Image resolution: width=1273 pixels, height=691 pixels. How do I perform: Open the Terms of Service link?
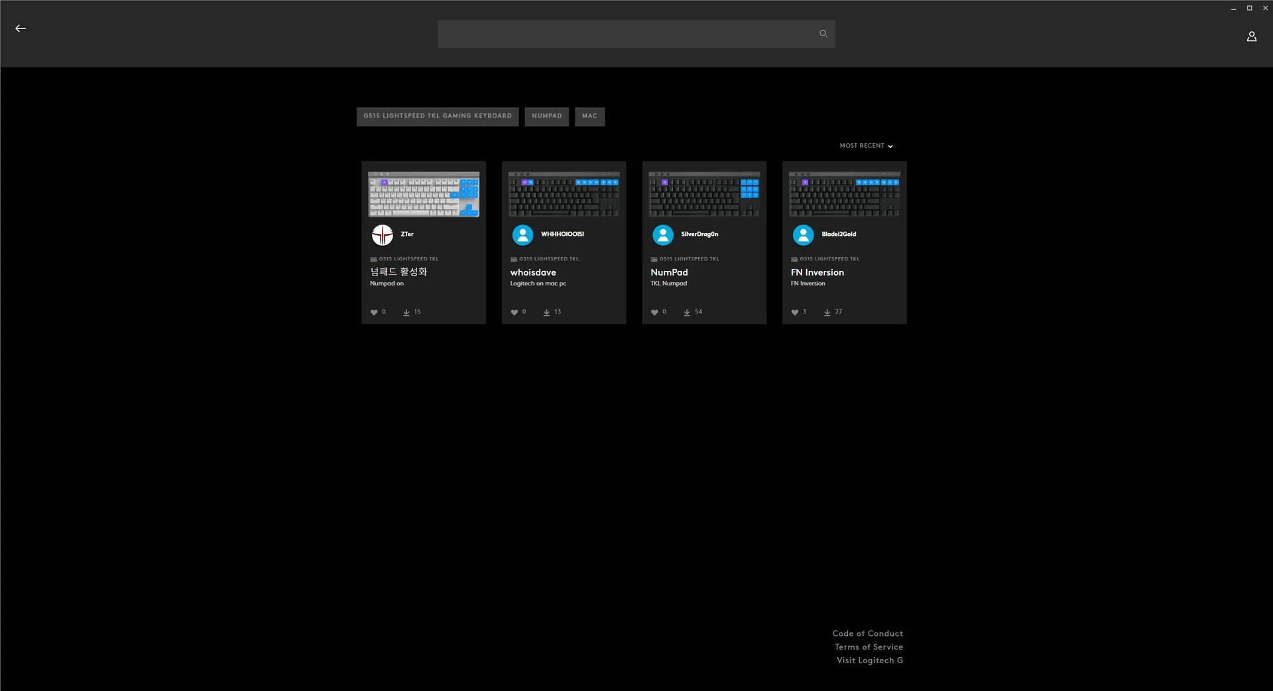(869, 647)
